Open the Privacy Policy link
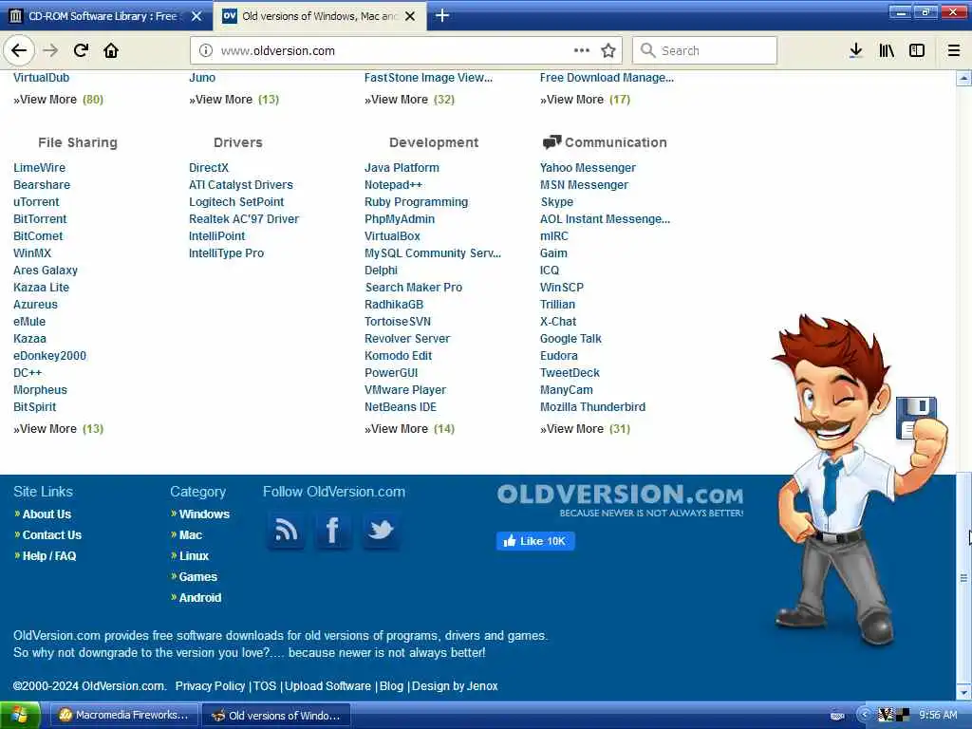 tap(210, 686)
